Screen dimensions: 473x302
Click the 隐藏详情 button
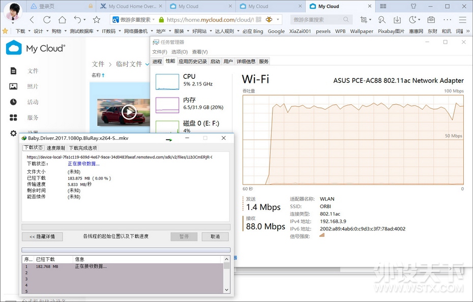[42, 236]
